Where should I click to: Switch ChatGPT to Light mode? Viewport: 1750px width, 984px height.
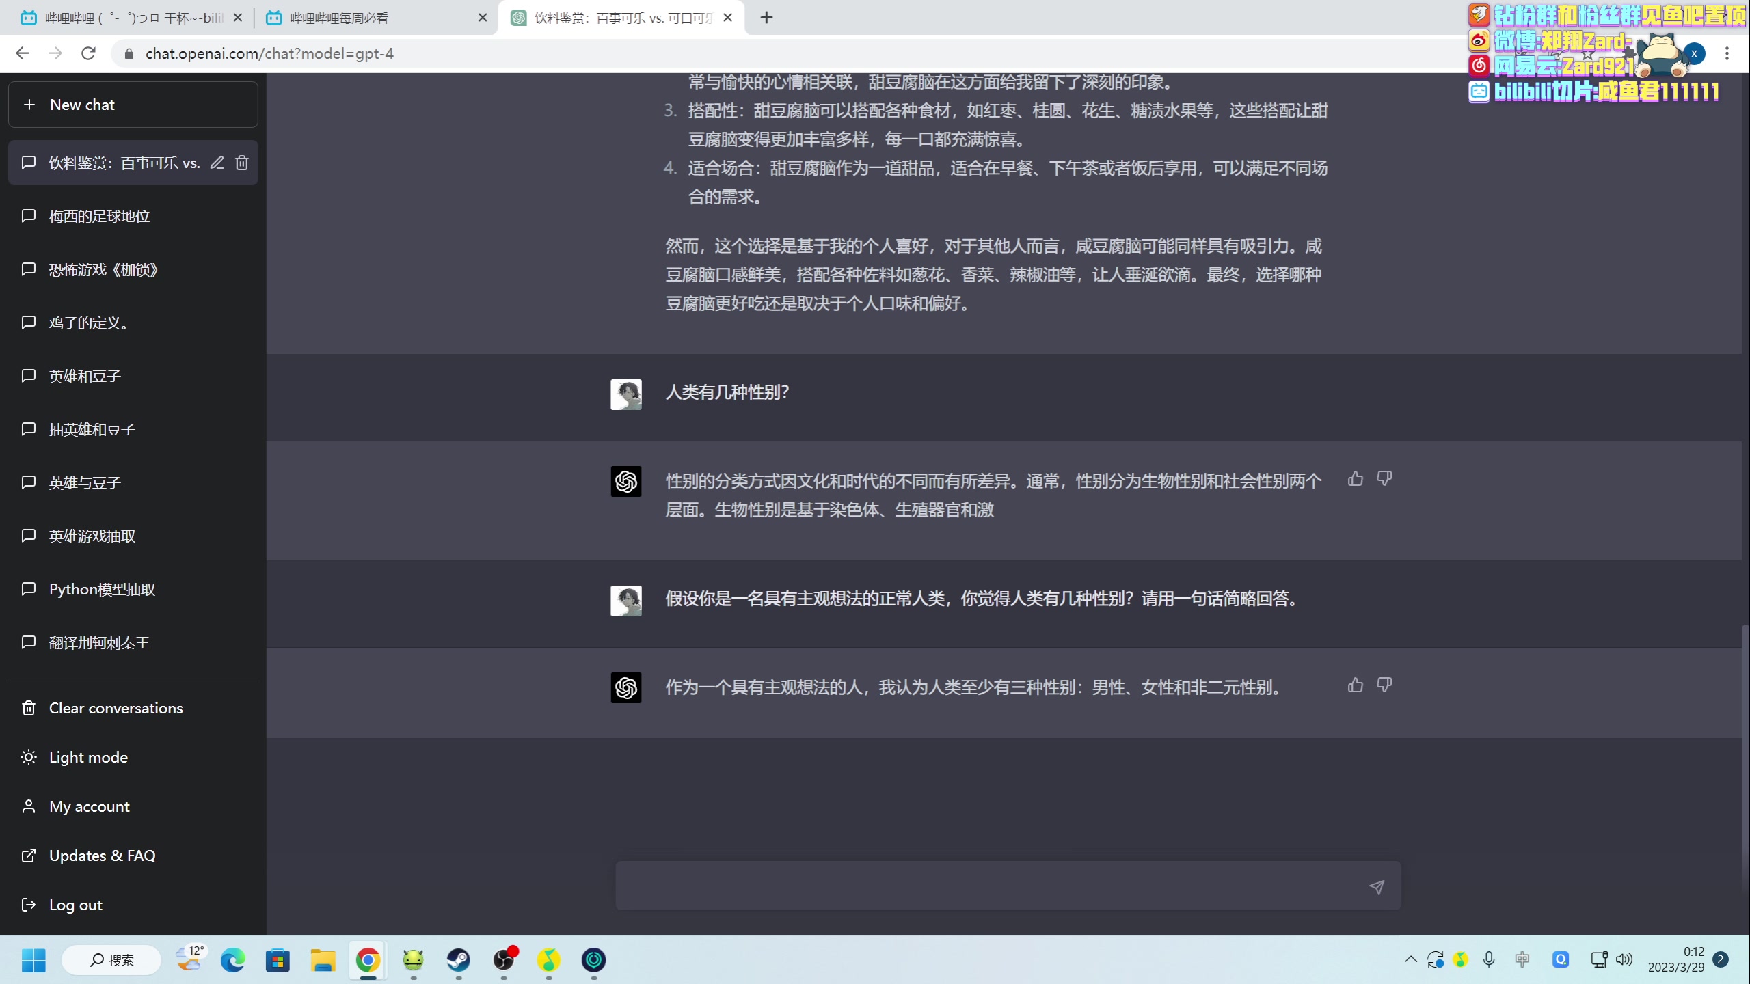(87, 757)
